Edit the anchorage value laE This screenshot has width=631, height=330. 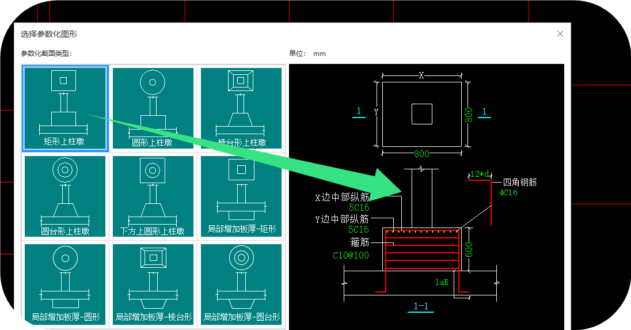[442, 283]
